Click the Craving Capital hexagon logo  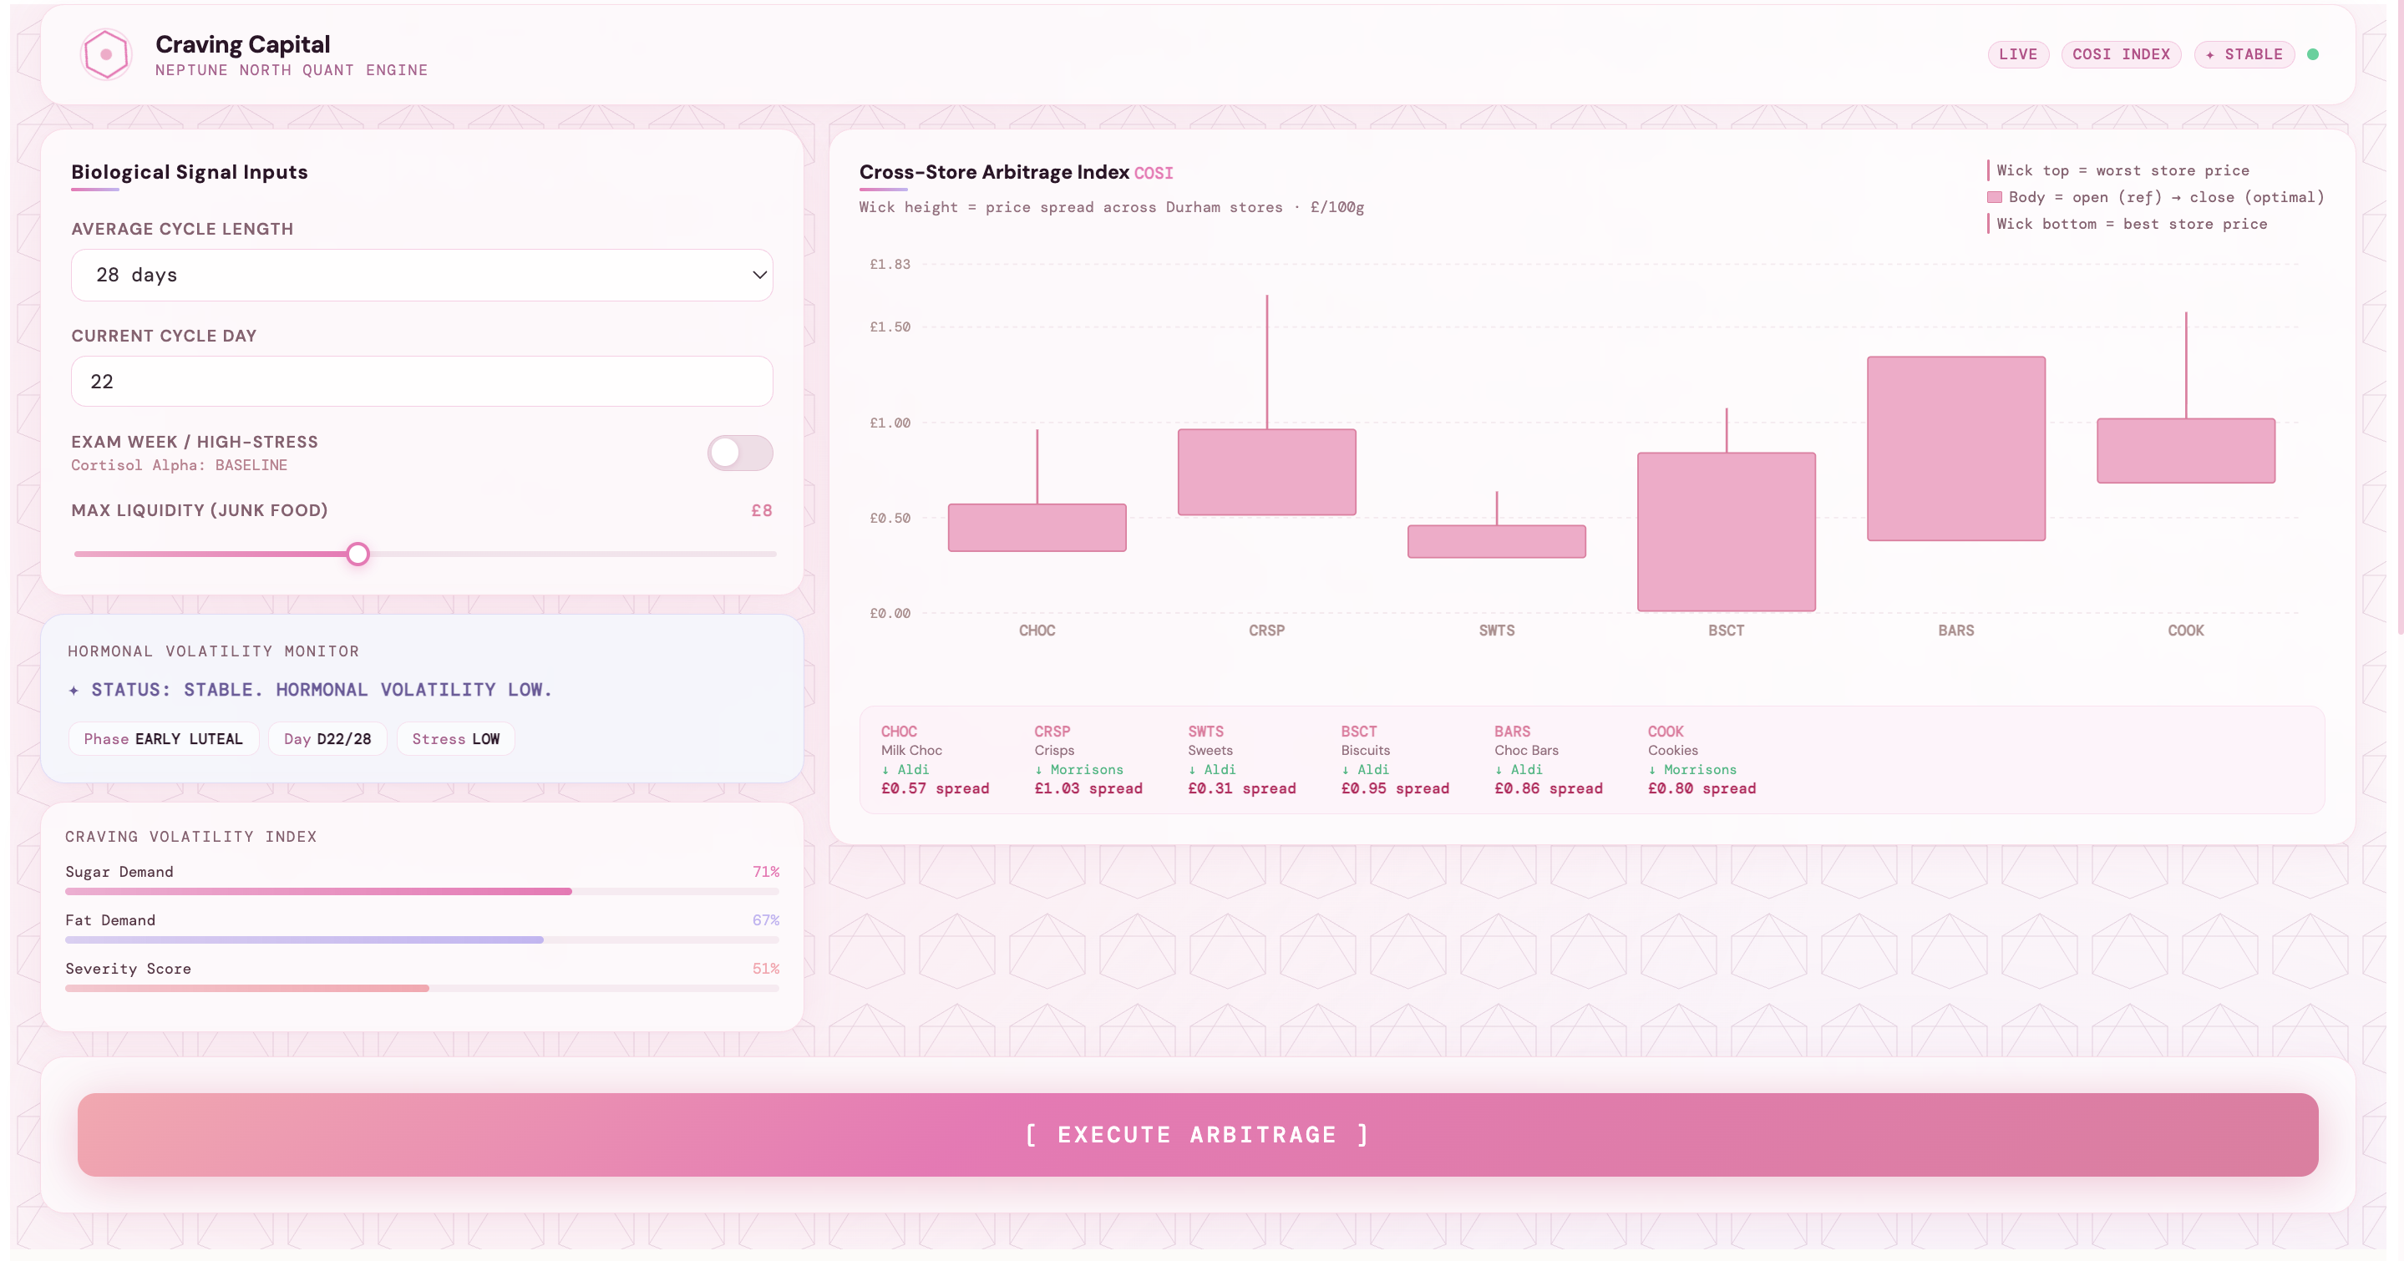105,54
